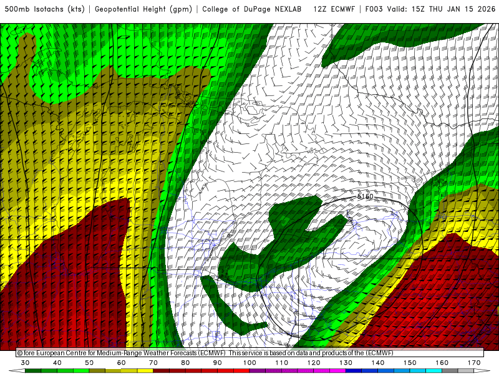Click the 30 label on the color scale
The width and height of the screenshot is (499, 374).
pyautogui.click(x=25, y=363)
